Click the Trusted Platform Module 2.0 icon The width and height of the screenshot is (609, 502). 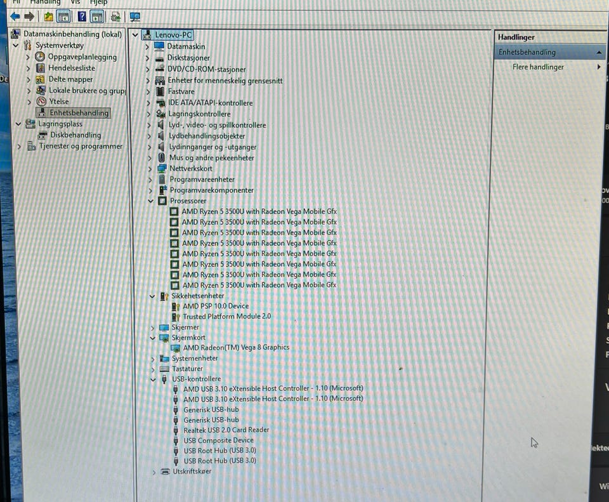pos(176,317)
